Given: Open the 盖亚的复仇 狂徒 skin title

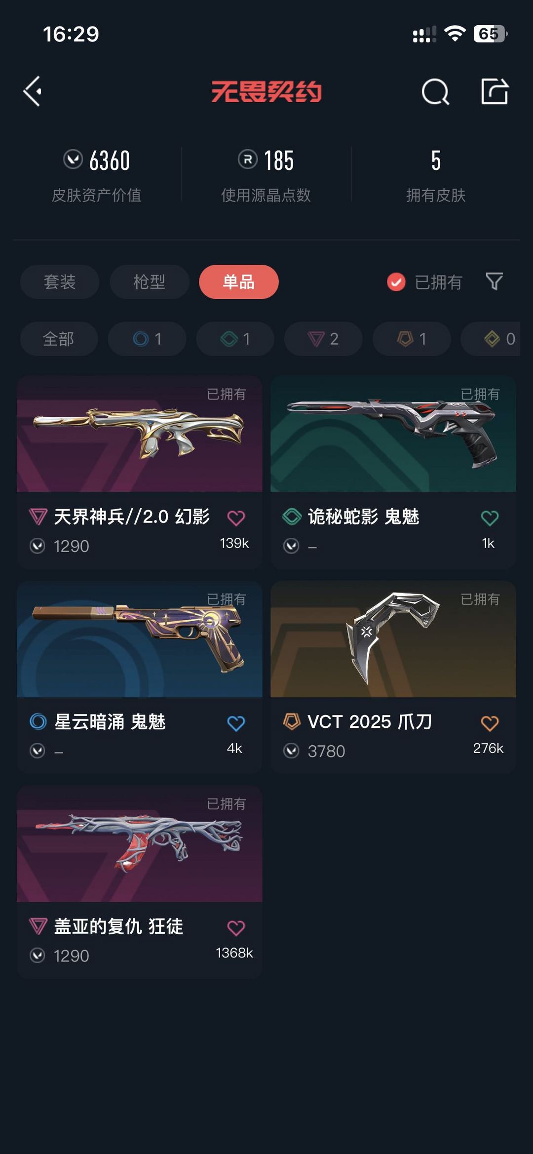Looking at the screenshot, I should click(118, 926).
